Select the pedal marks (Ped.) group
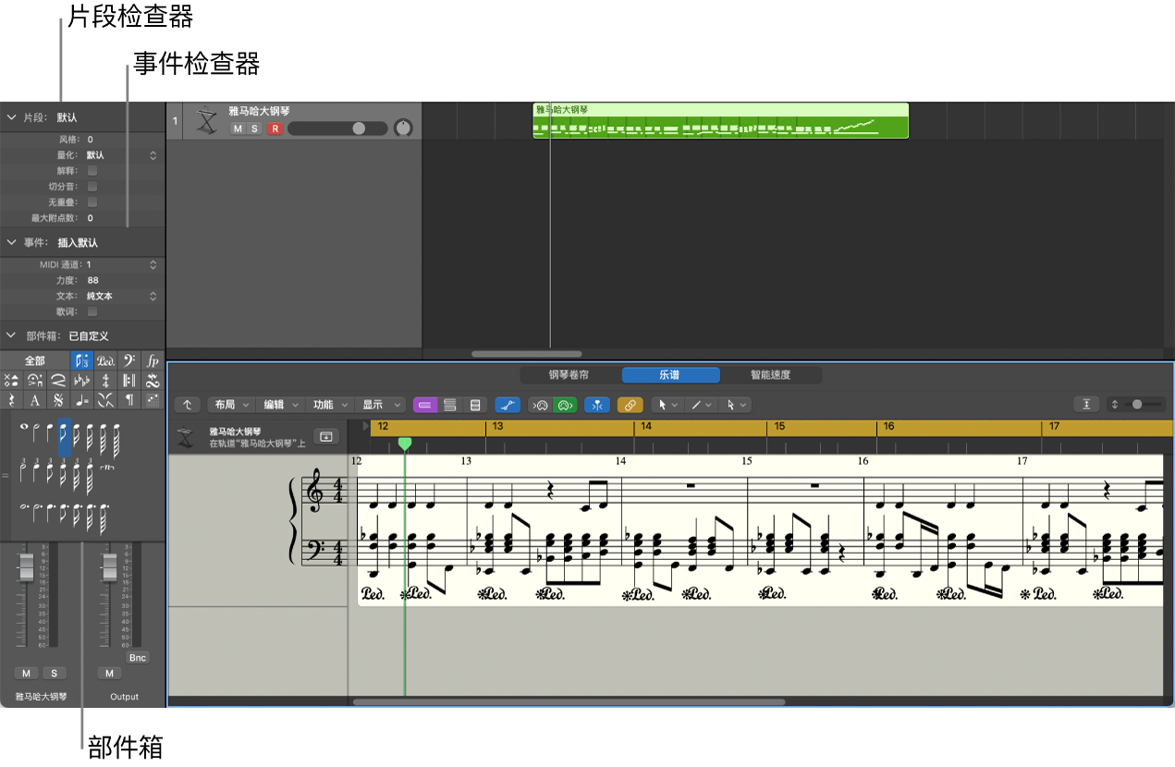Screen dimensions: 1175x767 pos(105,360)
